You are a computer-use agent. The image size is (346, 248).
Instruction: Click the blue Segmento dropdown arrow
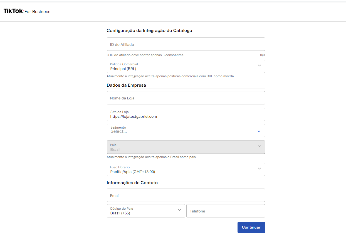point(259,131)
